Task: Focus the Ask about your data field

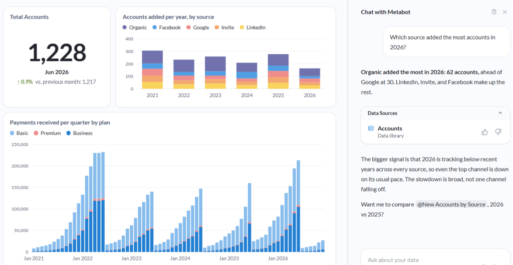Action: [435, 260]
